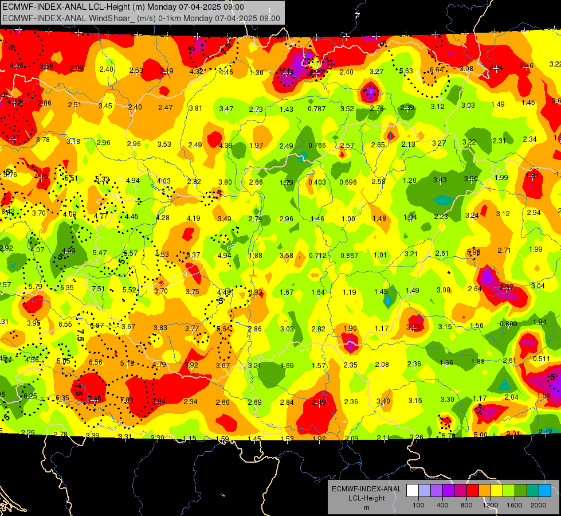Click the legend tick label '2000'
This screenshot has height=516, width=561.
539,505
